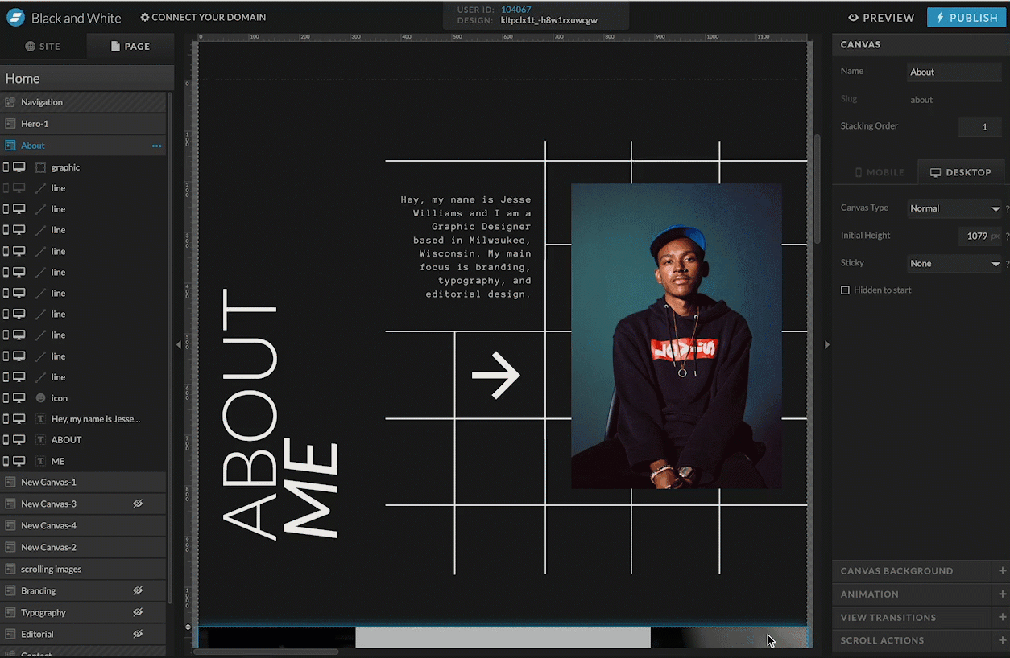Click Connect Your Domain link
The height and width of the screenshot is (658, 1010).
click(x=203, y=17)
